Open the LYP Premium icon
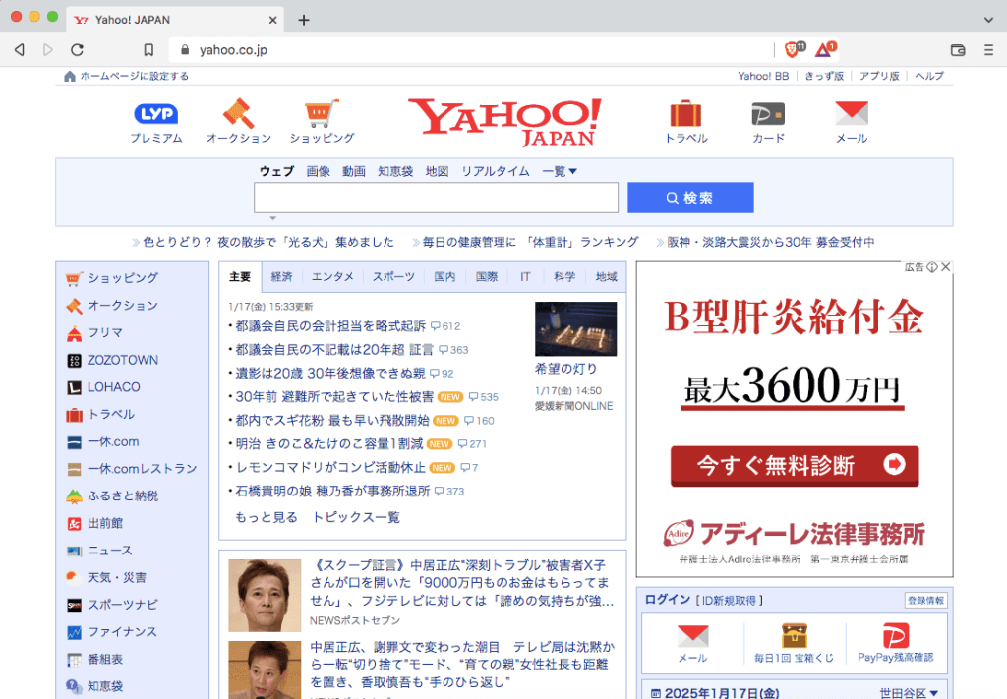Viewport: 1007px width, 699px height. point(156,114)
